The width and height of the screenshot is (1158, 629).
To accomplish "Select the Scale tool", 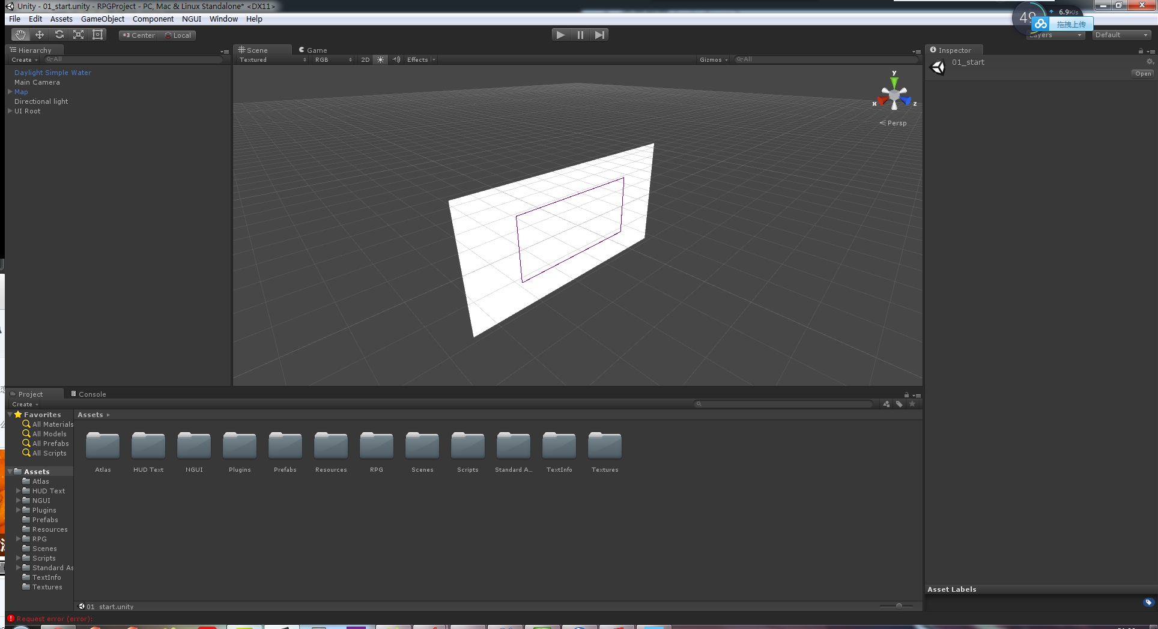I will [x=79, y=34].
